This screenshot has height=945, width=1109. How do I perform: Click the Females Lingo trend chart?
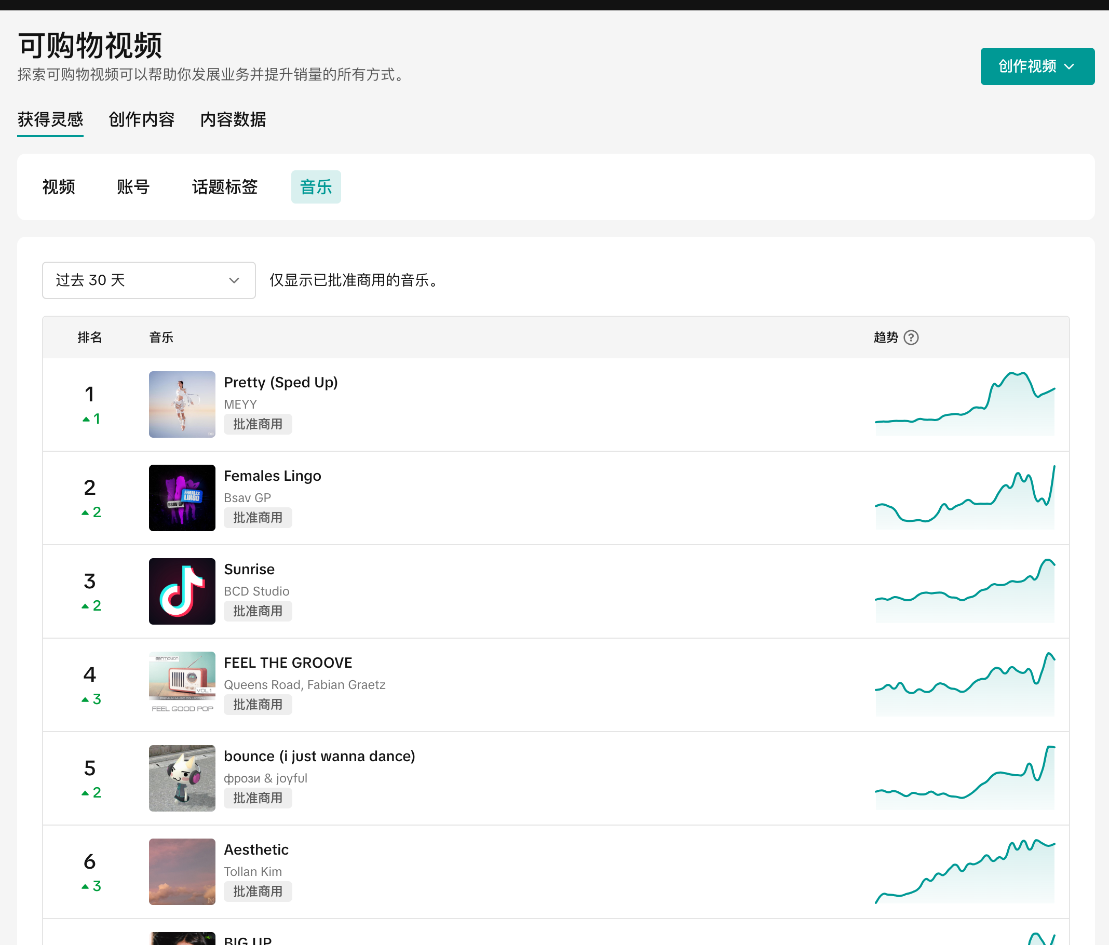[964, 498]
